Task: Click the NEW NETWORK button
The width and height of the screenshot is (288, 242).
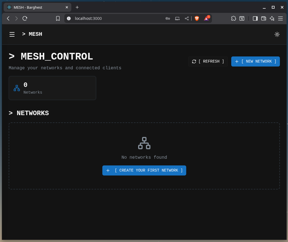Action: [x=255, y=61]
